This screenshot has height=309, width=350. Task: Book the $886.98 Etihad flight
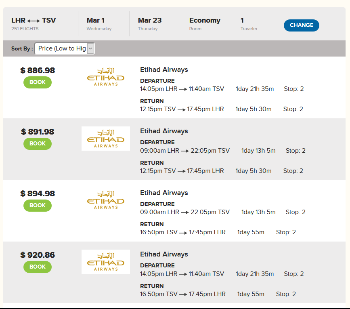coord(38,82)
